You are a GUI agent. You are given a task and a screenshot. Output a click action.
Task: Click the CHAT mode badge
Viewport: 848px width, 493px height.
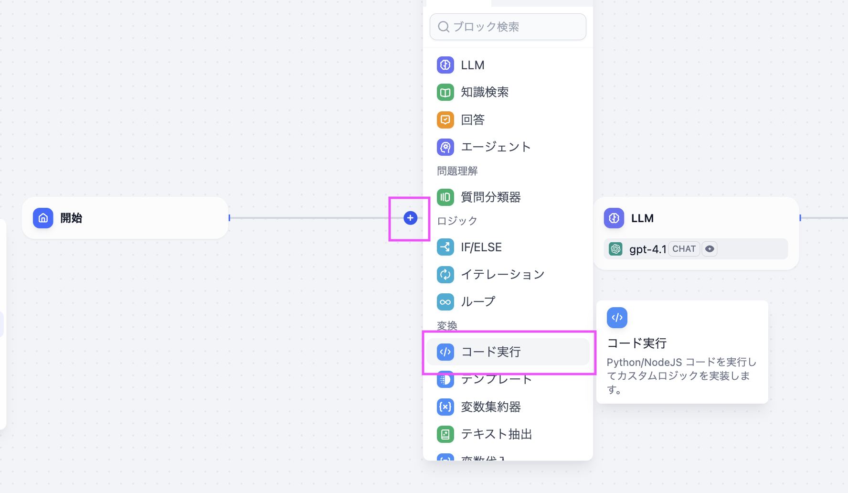(684, 249)
